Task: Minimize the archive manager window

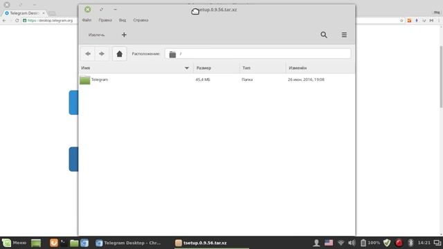Action: [x=116, y=9]
